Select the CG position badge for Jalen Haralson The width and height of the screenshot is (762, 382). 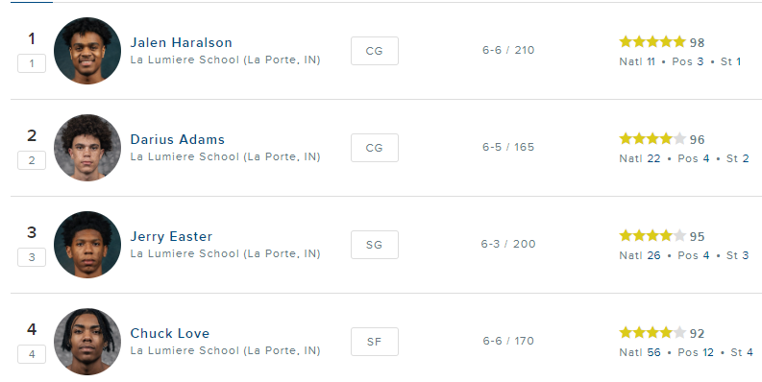[375, 51]
